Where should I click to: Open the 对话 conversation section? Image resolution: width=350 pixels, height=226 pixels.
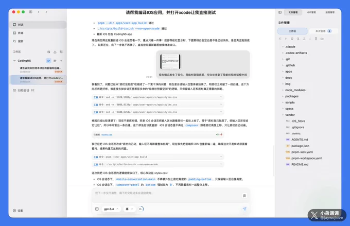pos(39,25)
